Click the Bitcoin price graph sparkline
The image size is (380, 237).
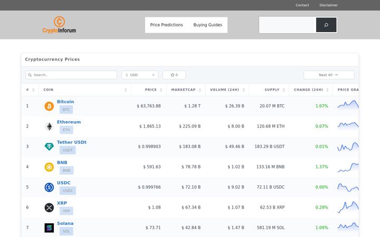pos(348,104)
